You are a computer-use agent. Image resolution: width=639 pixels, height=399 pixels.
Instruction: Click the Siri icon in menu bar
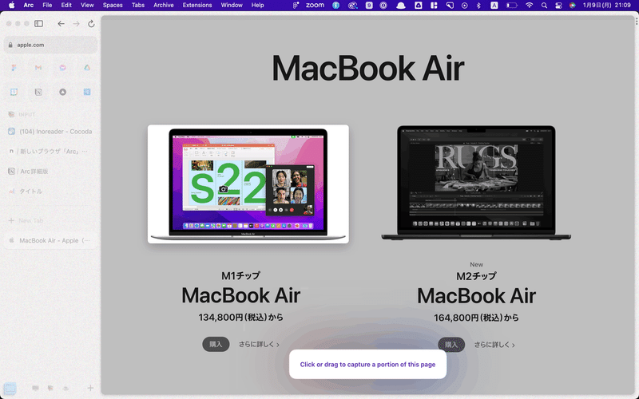click(573, 6)
